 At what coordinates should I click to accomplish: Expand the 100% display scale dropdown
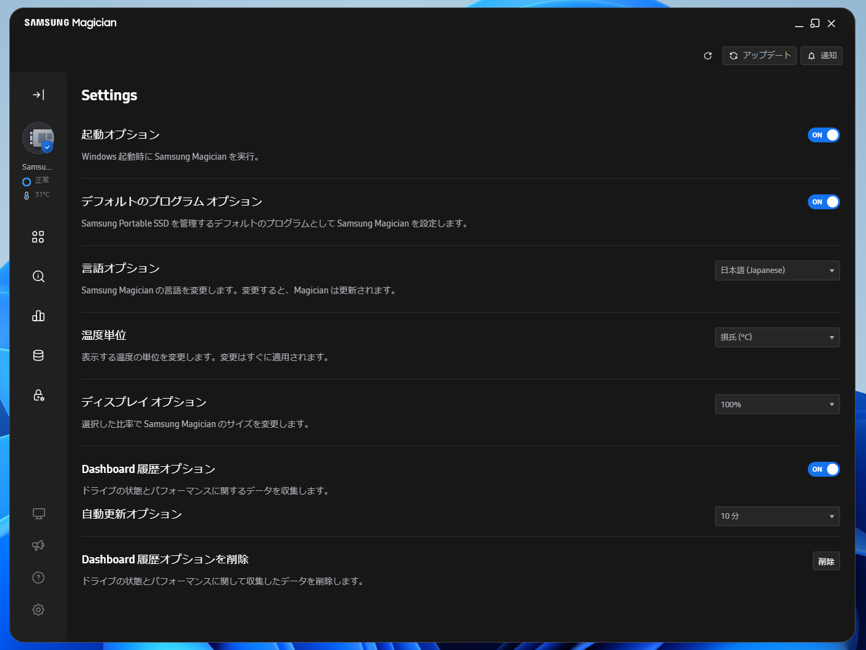pos(778,404)
